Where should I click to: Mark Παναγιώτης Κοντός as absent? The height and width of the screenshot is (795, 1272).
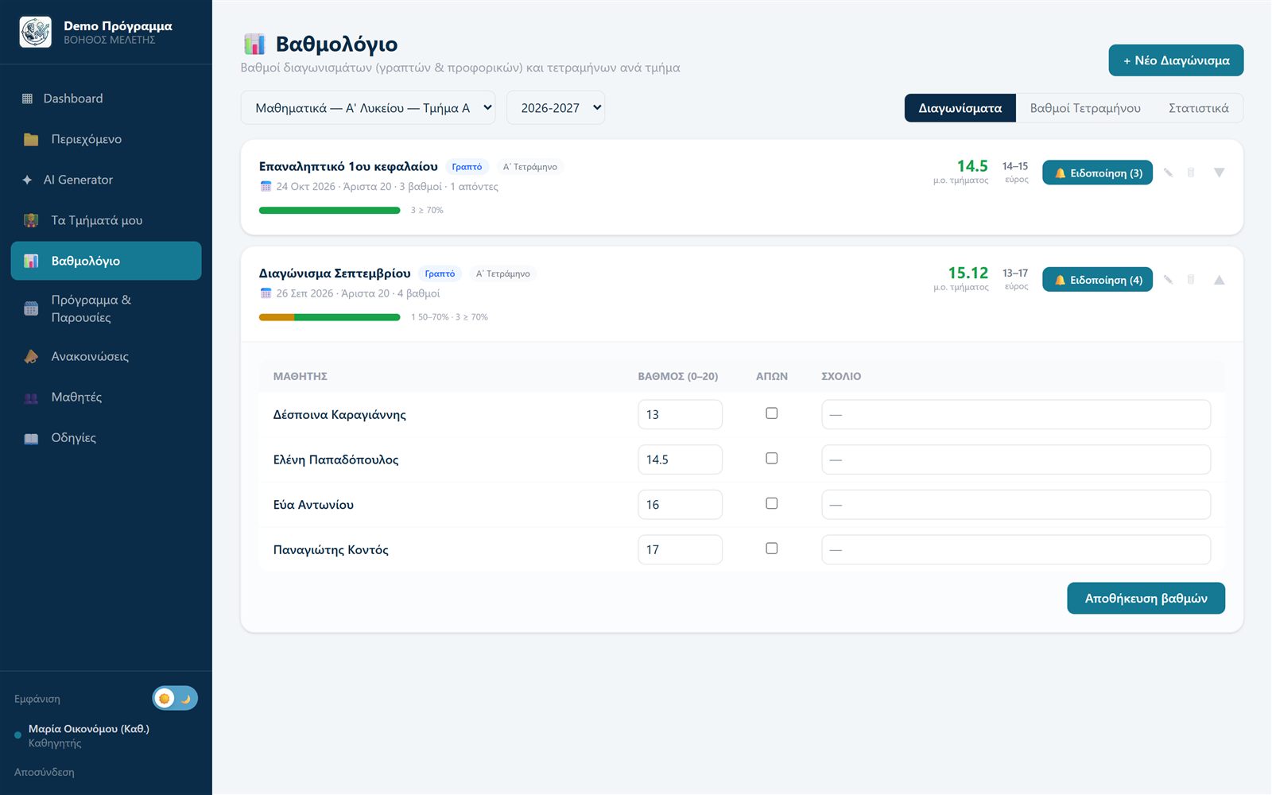771,549
